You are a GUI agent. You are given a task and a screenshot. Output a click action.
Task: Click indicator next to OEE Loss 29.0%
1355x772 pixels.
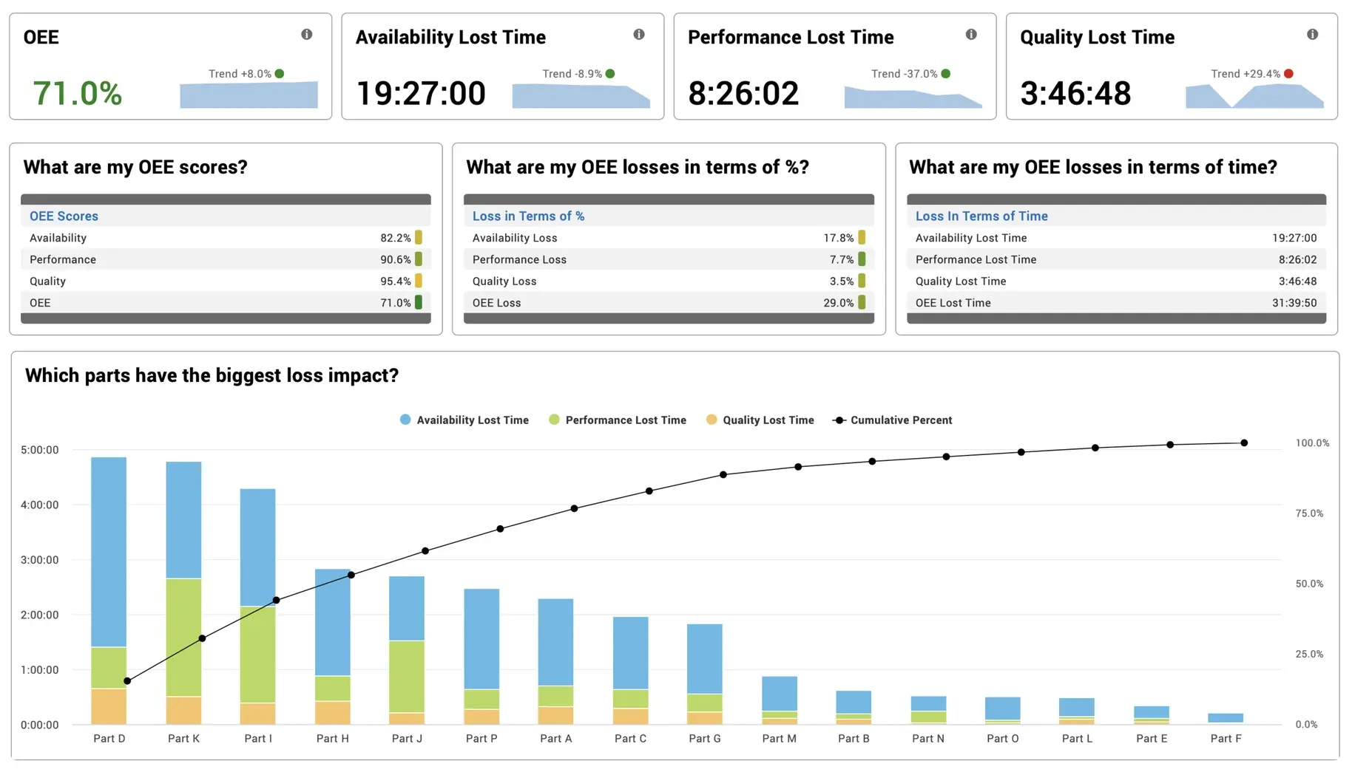[x=862, y=302]
